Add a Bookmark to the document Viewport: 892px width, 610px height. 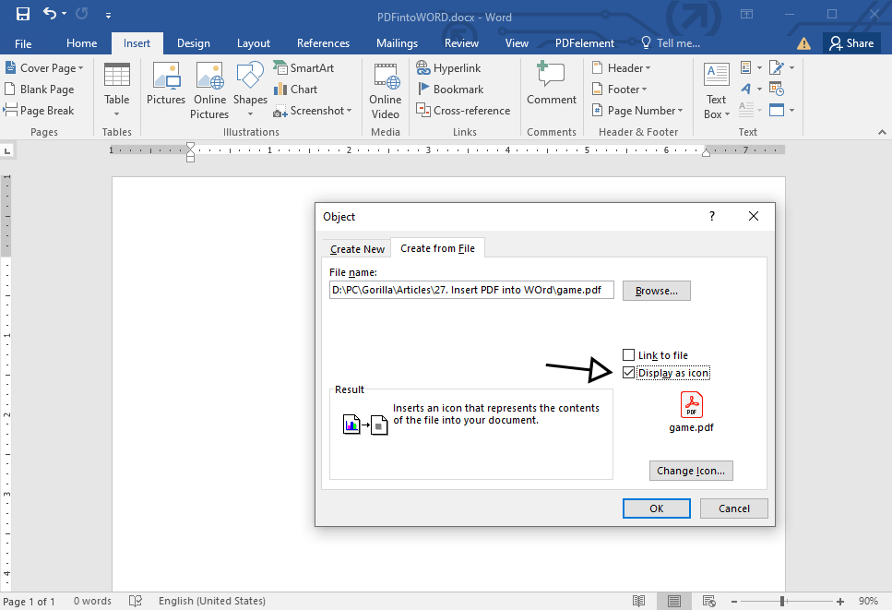point(451,89)
